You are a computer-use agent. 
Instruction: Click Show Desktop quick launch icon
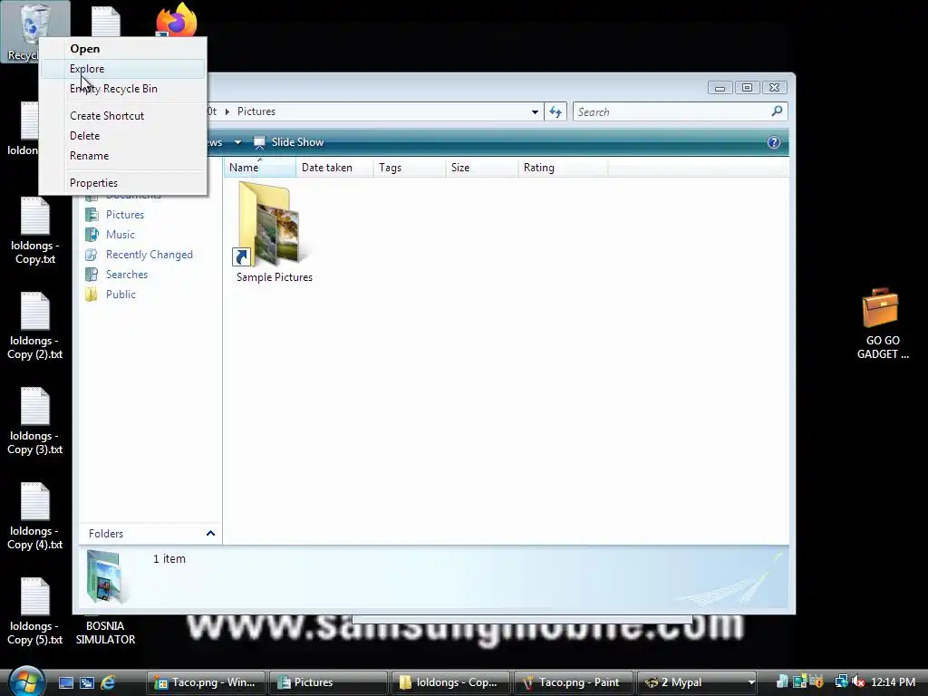click(x=65, y=682)
